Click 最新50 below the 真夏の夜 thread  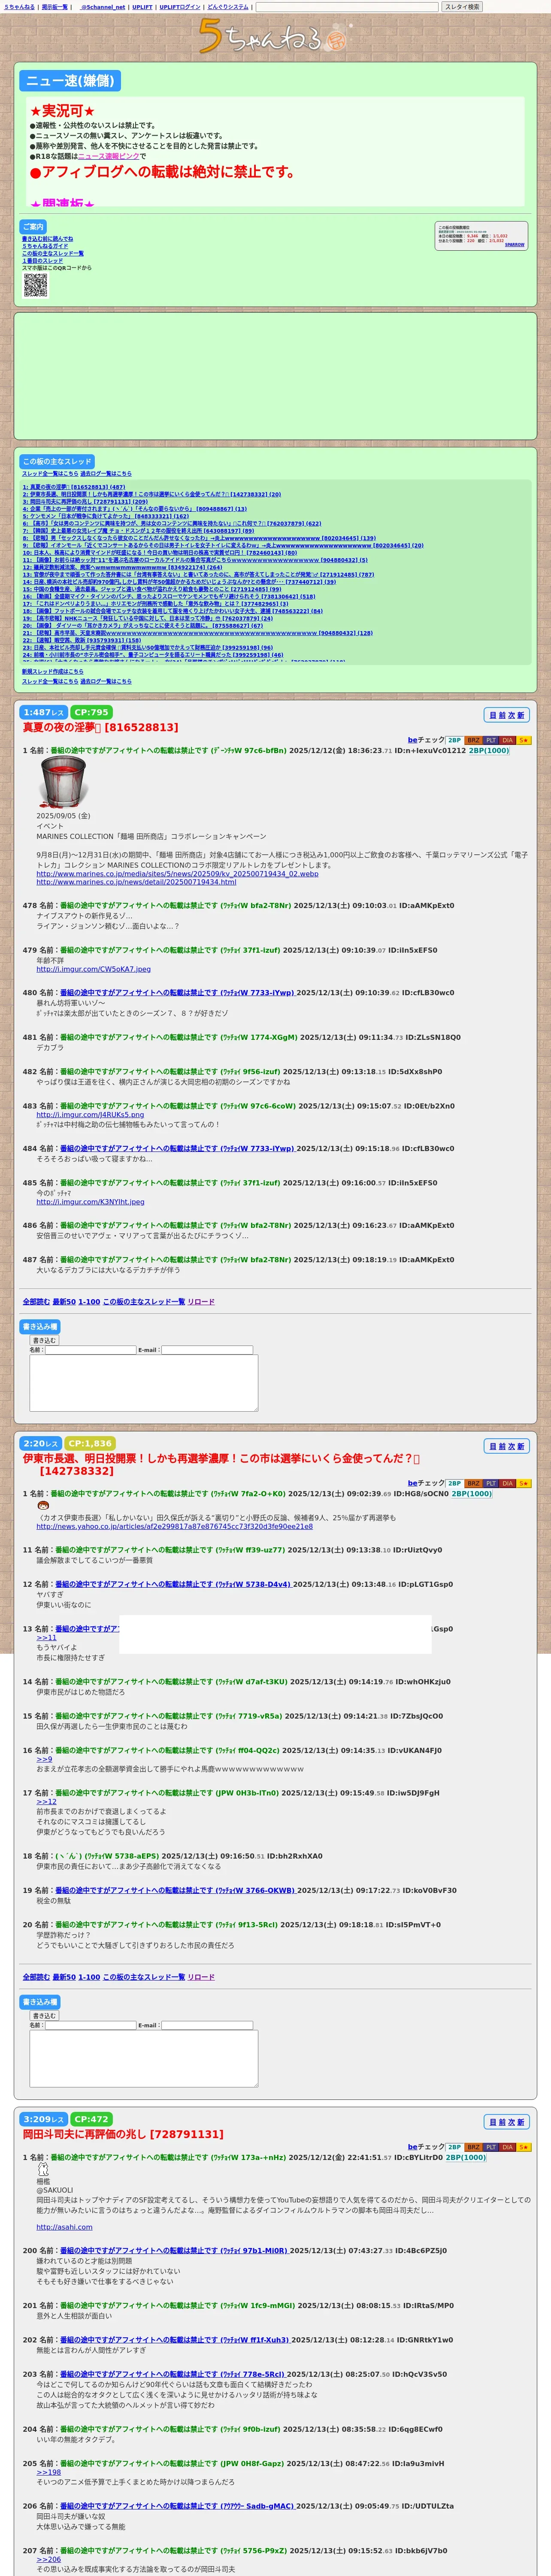point(64,1302)
